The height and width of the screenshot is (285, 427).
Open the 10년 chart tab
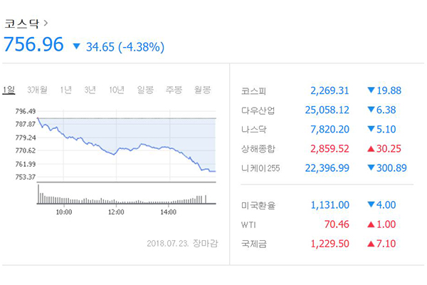[x=117, y=90]
